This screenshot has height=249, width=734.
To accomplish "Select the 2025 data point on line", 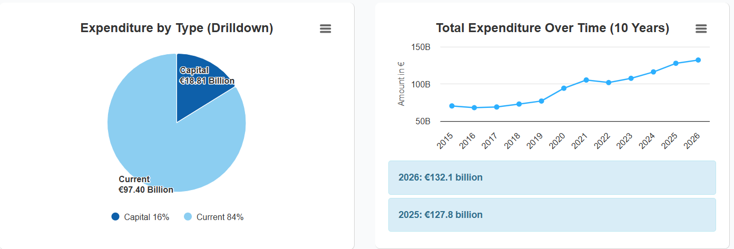I will [676, 63].
